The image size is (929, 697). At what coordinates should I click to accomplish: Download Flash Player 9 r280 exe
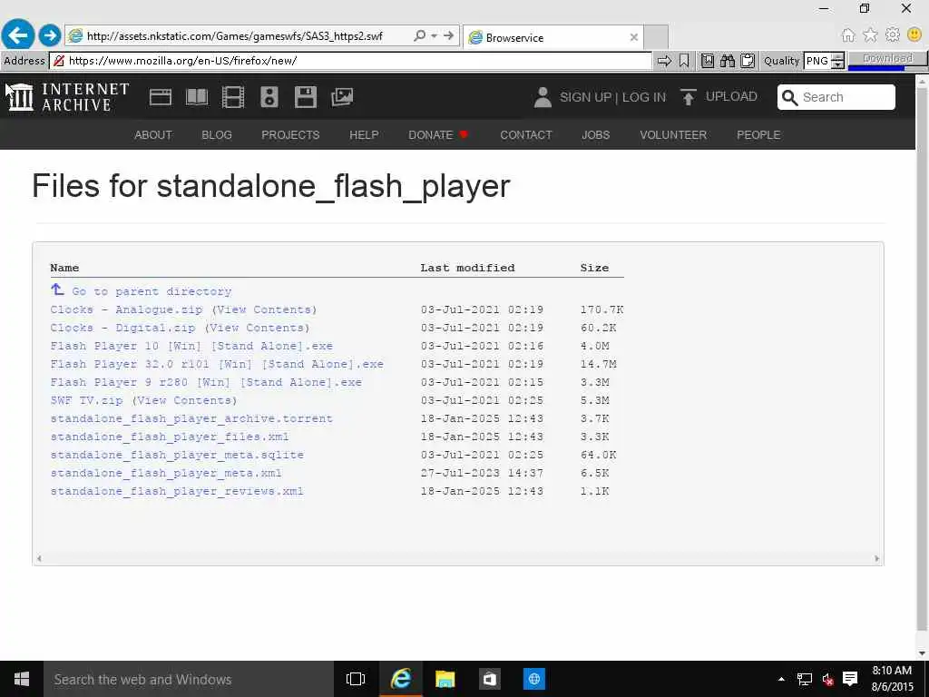click(206, 382)
